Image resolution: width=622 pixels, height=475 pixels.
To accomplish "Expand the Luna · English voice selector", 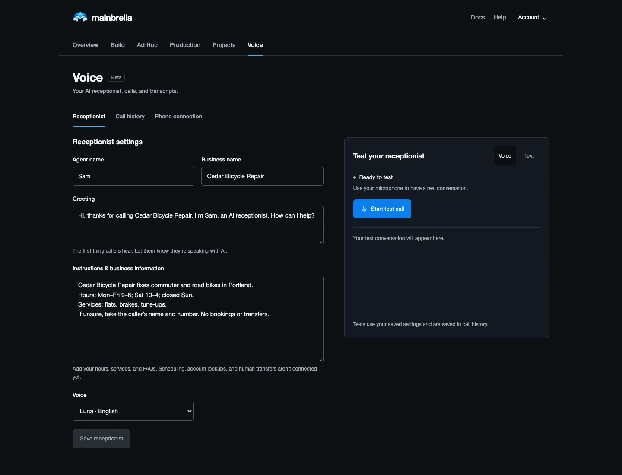I will coord(133,411).
